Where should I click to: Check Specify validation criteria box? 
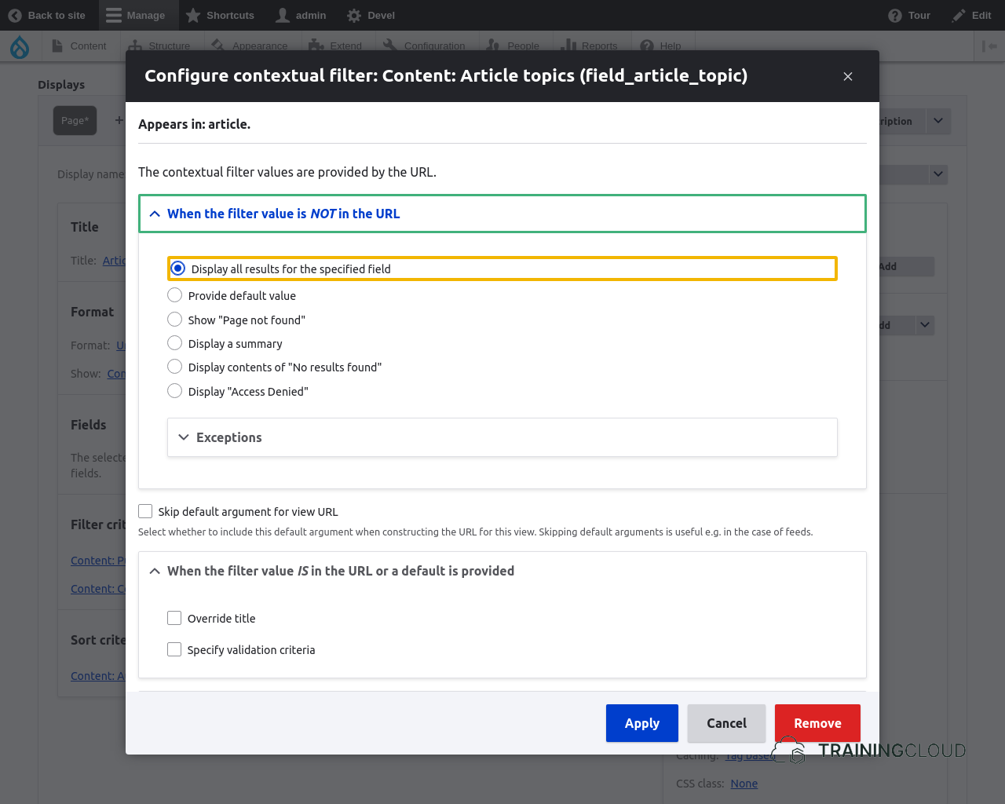tap(174, 649)
